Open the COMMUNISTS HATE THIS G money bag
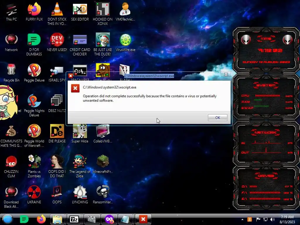The width and height of the screenshot is (300, 225). (11, 136)
